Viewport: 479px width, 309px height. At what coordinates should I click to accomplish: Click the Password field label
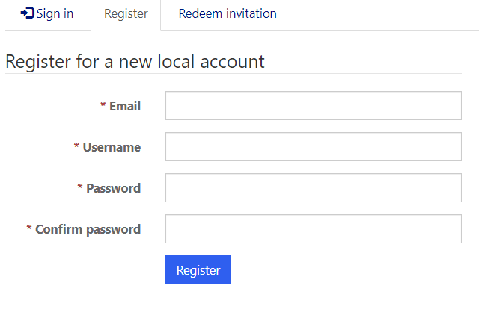pyautogui.click(x=113, y=188)
